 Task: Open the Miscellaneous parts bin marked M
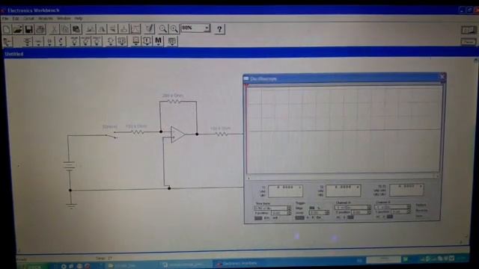158,41
